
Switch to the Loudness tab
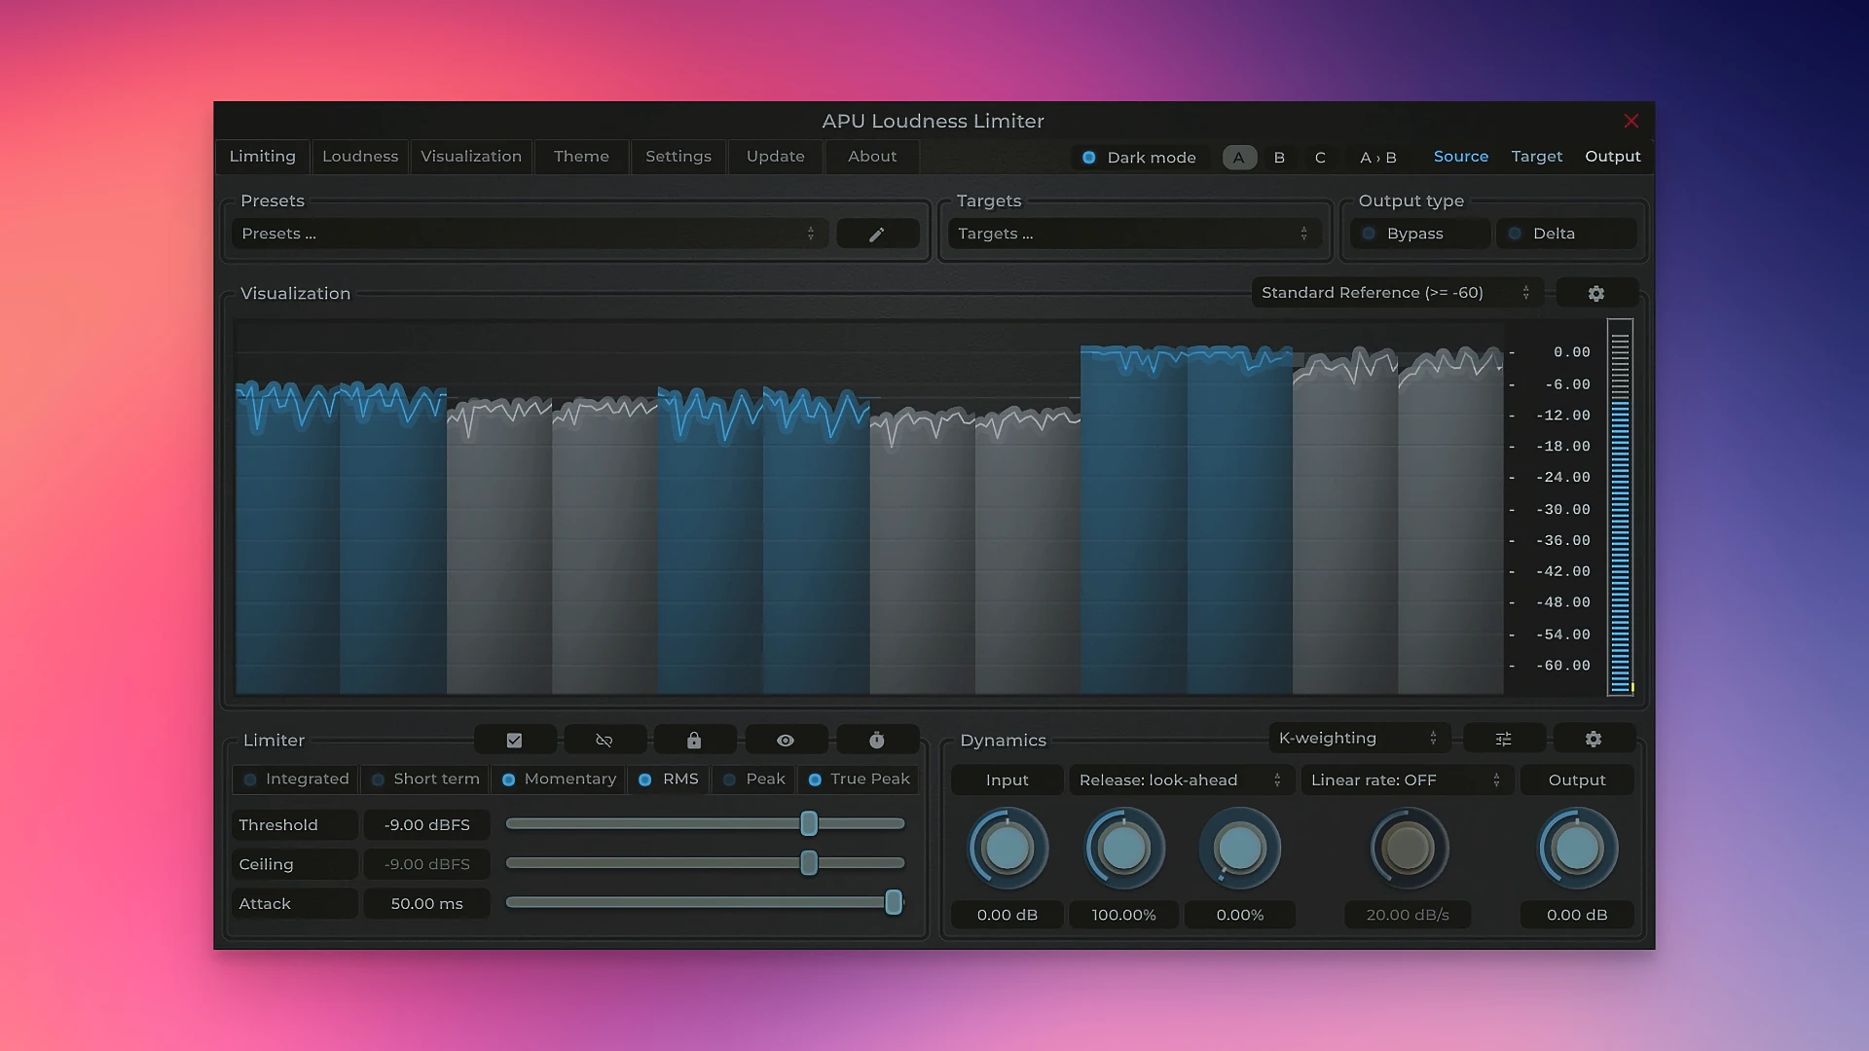[359, 156]
